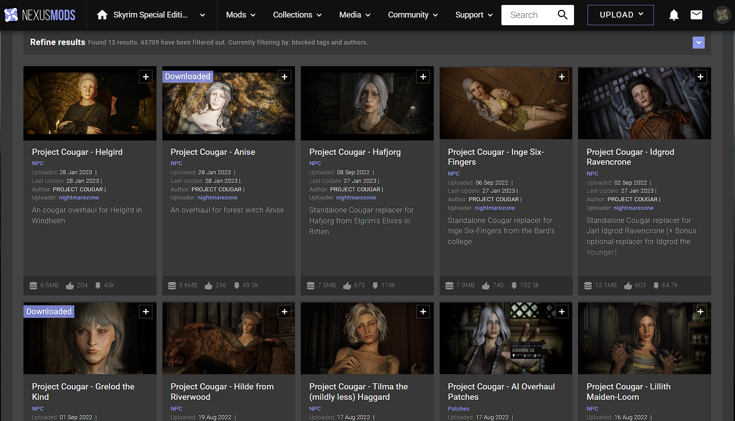Add Idgrod Ravencrone mod with plus icon

point(700,77)
